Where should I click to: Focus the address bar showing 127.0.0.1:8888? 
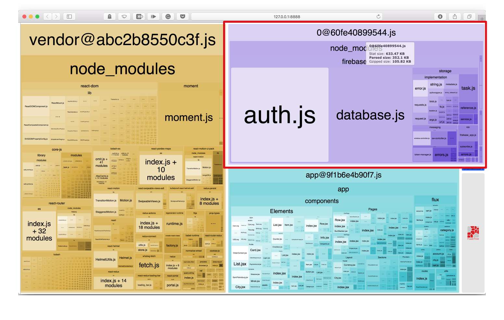coord(287,17)
